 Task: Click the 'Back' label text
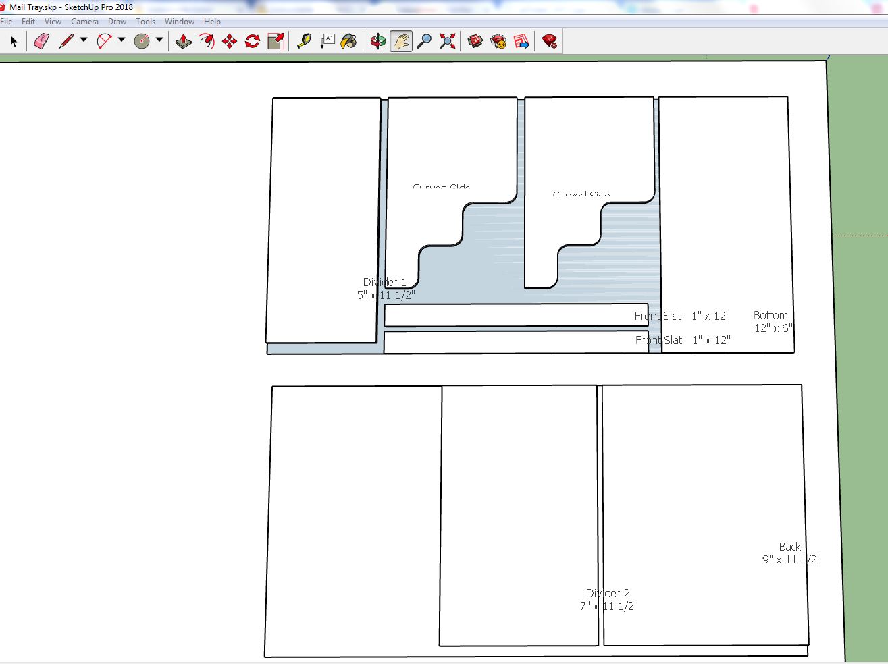pos(789,547)
